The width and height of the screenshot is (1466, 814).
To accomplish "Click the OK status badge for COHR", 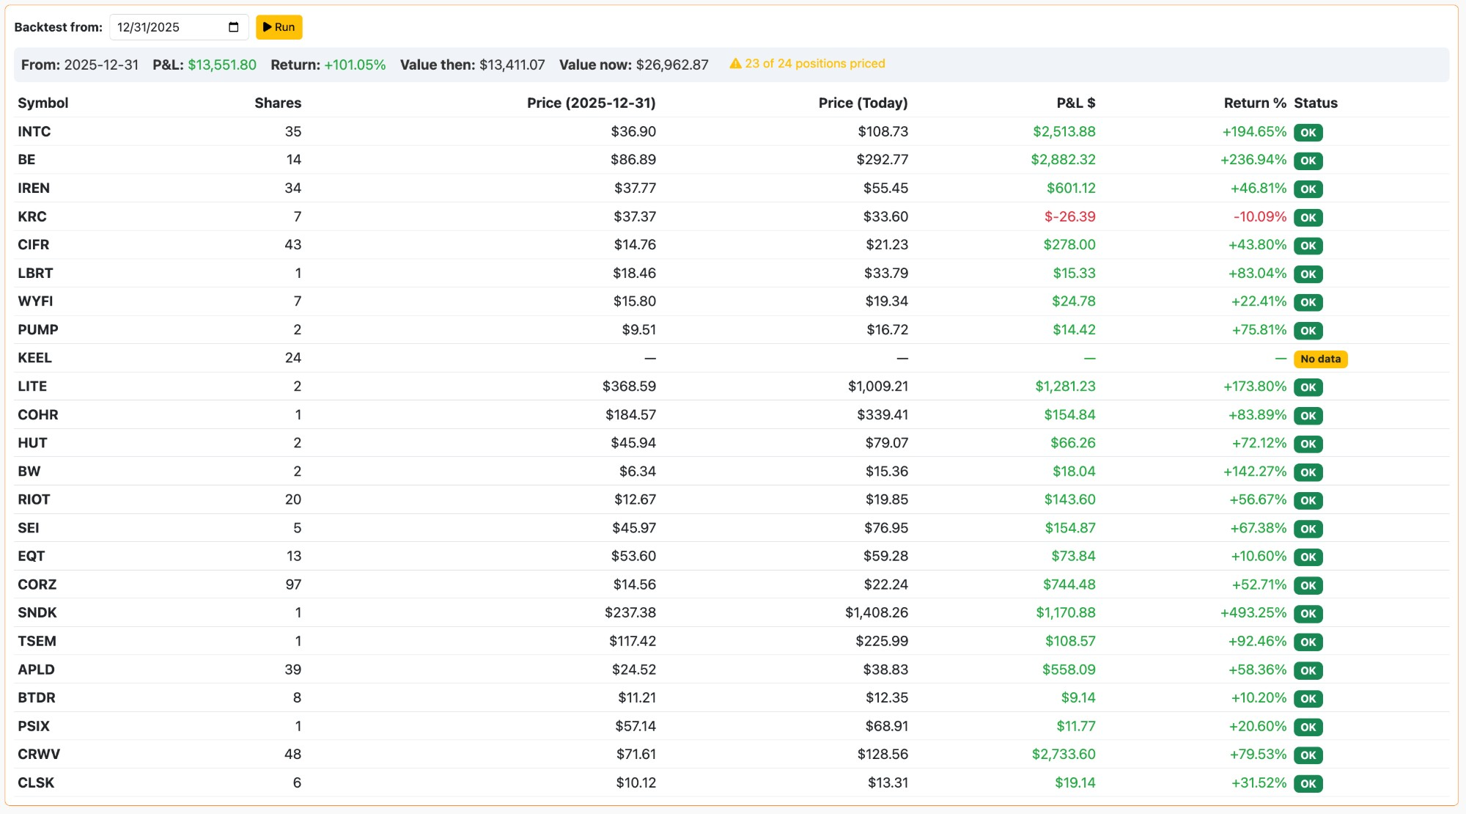I will point(1308,416).
